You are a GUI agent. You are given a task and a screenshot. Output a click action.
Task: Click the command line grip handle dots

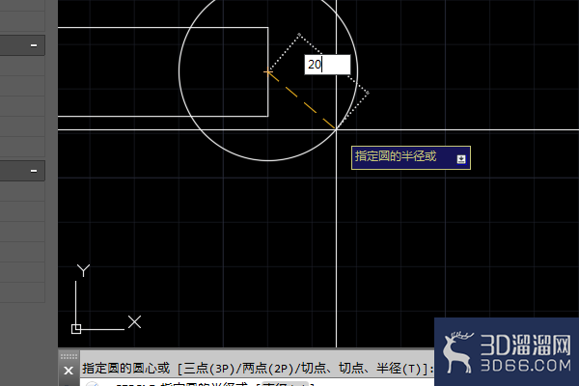click(x=69, y=356)
